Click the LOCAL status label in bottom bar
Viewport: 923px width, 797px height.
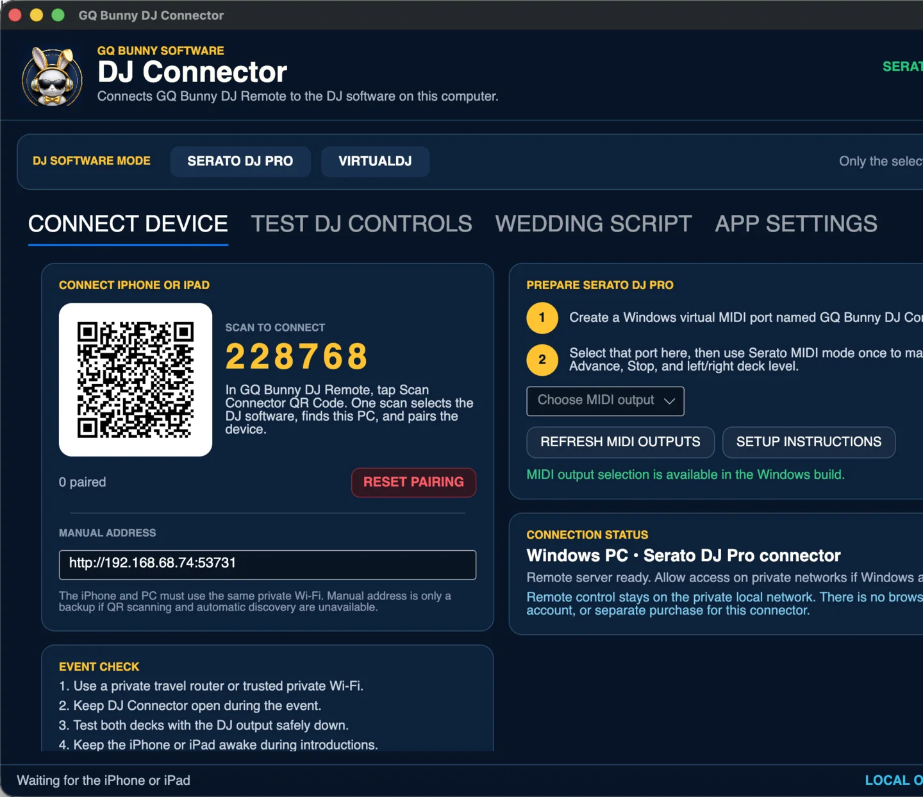[x=894, y=780]
